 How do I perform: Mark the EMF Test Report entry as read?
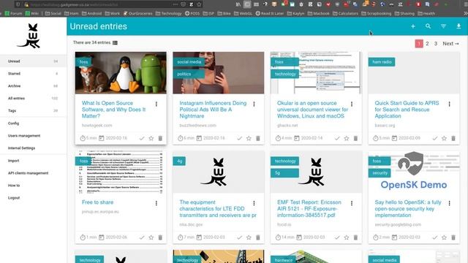click(x=337, y=237)
